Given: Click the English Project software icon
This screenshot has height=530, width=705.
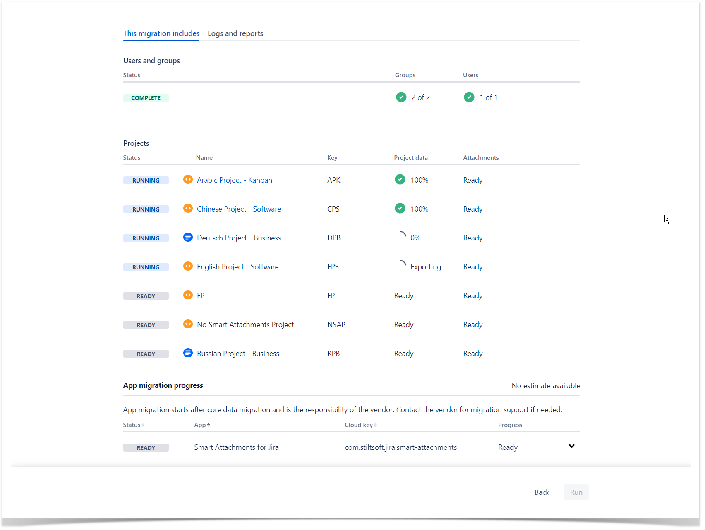Looking at the screenshot, I should point(188,266).
